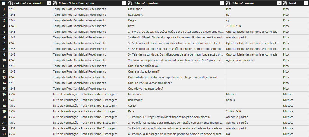Click 'Template Rota Kamishibai Recebimento' in row 3
Image resolution: width=309 pixels, height=137 pixels.
[90, 20]
